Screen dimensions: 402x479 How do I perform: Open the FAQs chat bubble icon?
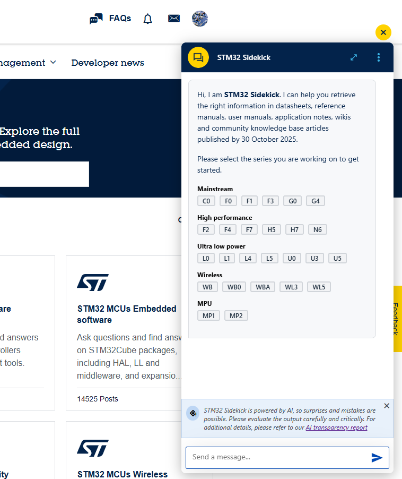pos(96,19)
